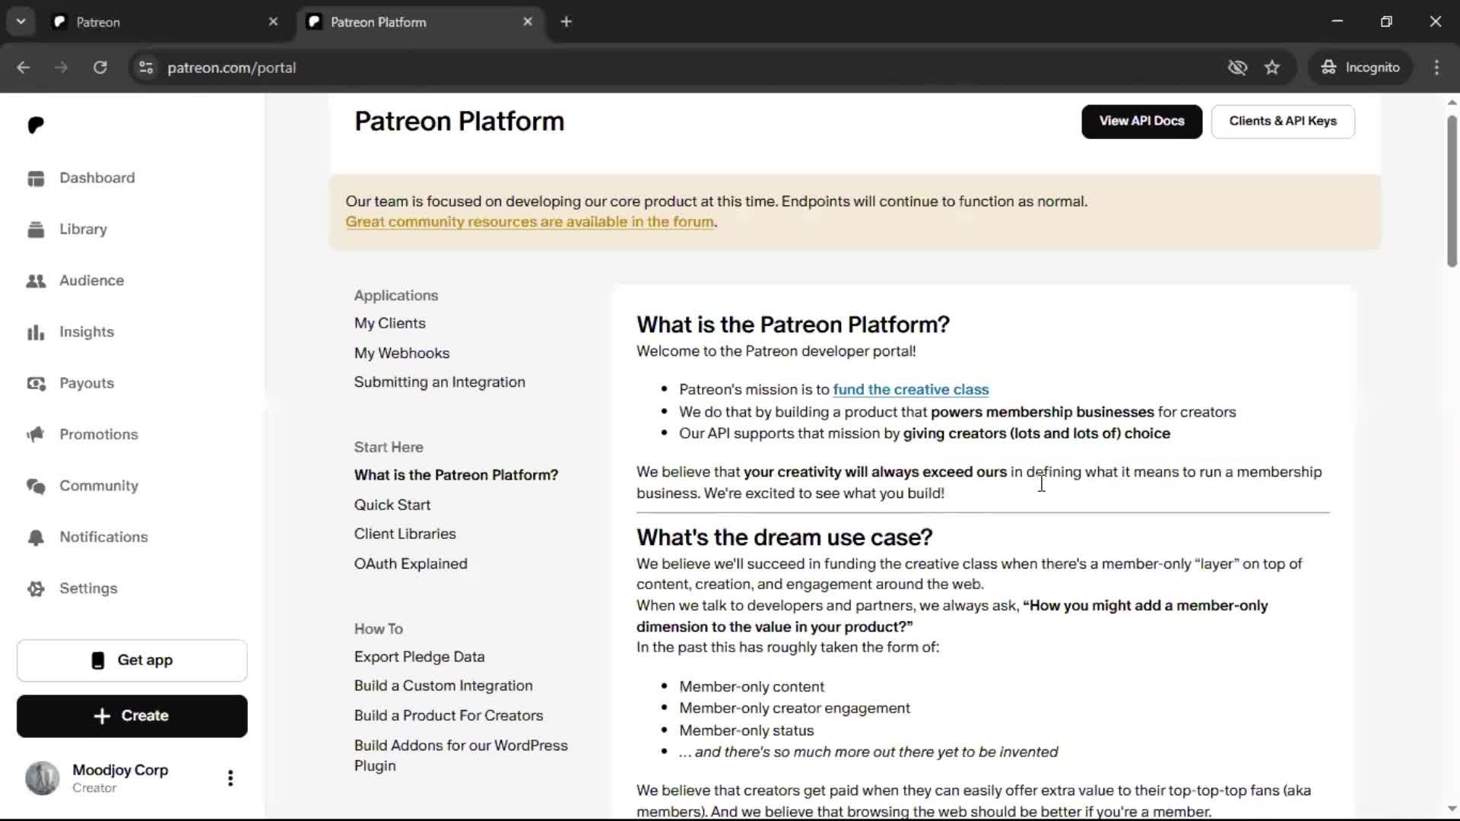Viewport: 1460px width, 821px height.
Task: Select the Patreon Platform tab
Action: coord(421,22)
